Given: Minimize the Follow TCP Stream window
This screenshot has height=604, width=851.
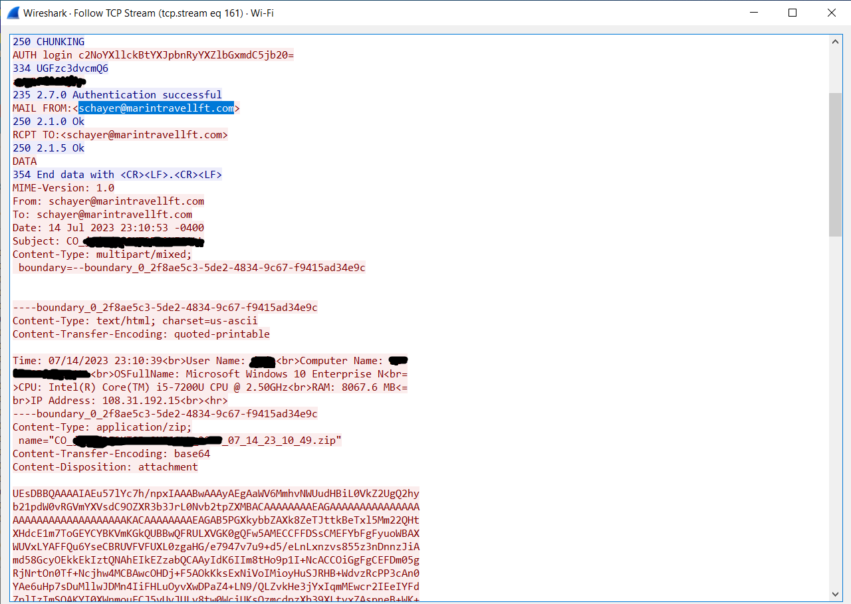Looking at the screenshot, I should pyautogui.click(x=753, y=13).
